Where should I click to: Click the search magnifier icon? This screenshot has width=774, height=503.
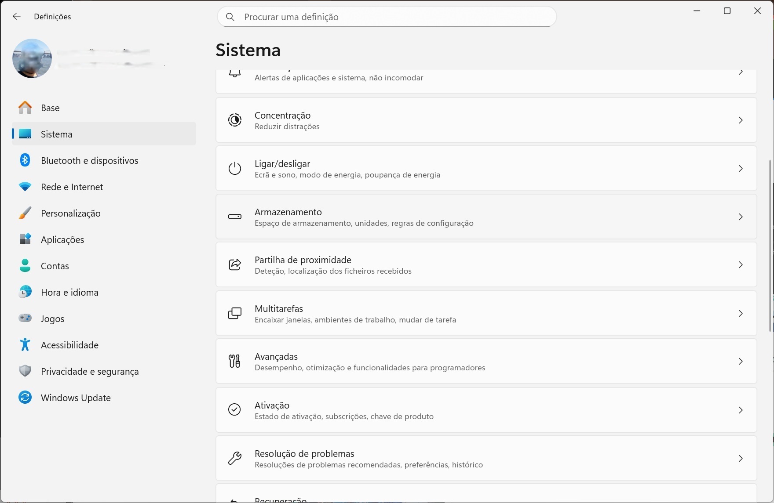[230, 17]
